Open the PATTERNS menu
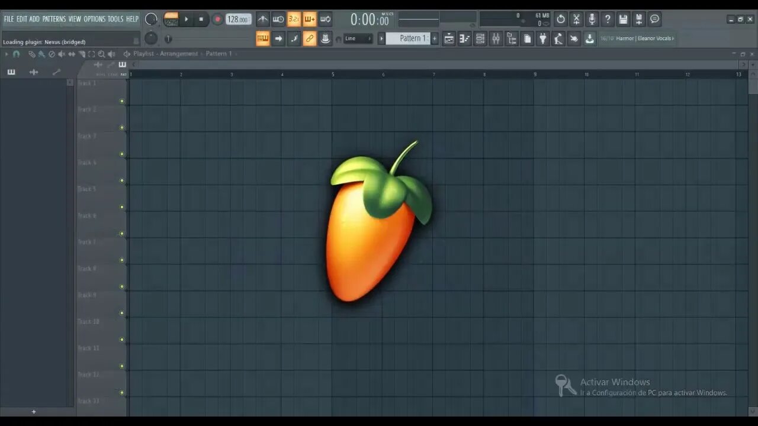Screen dimensions: 758x426 click(x=54, y=19)
